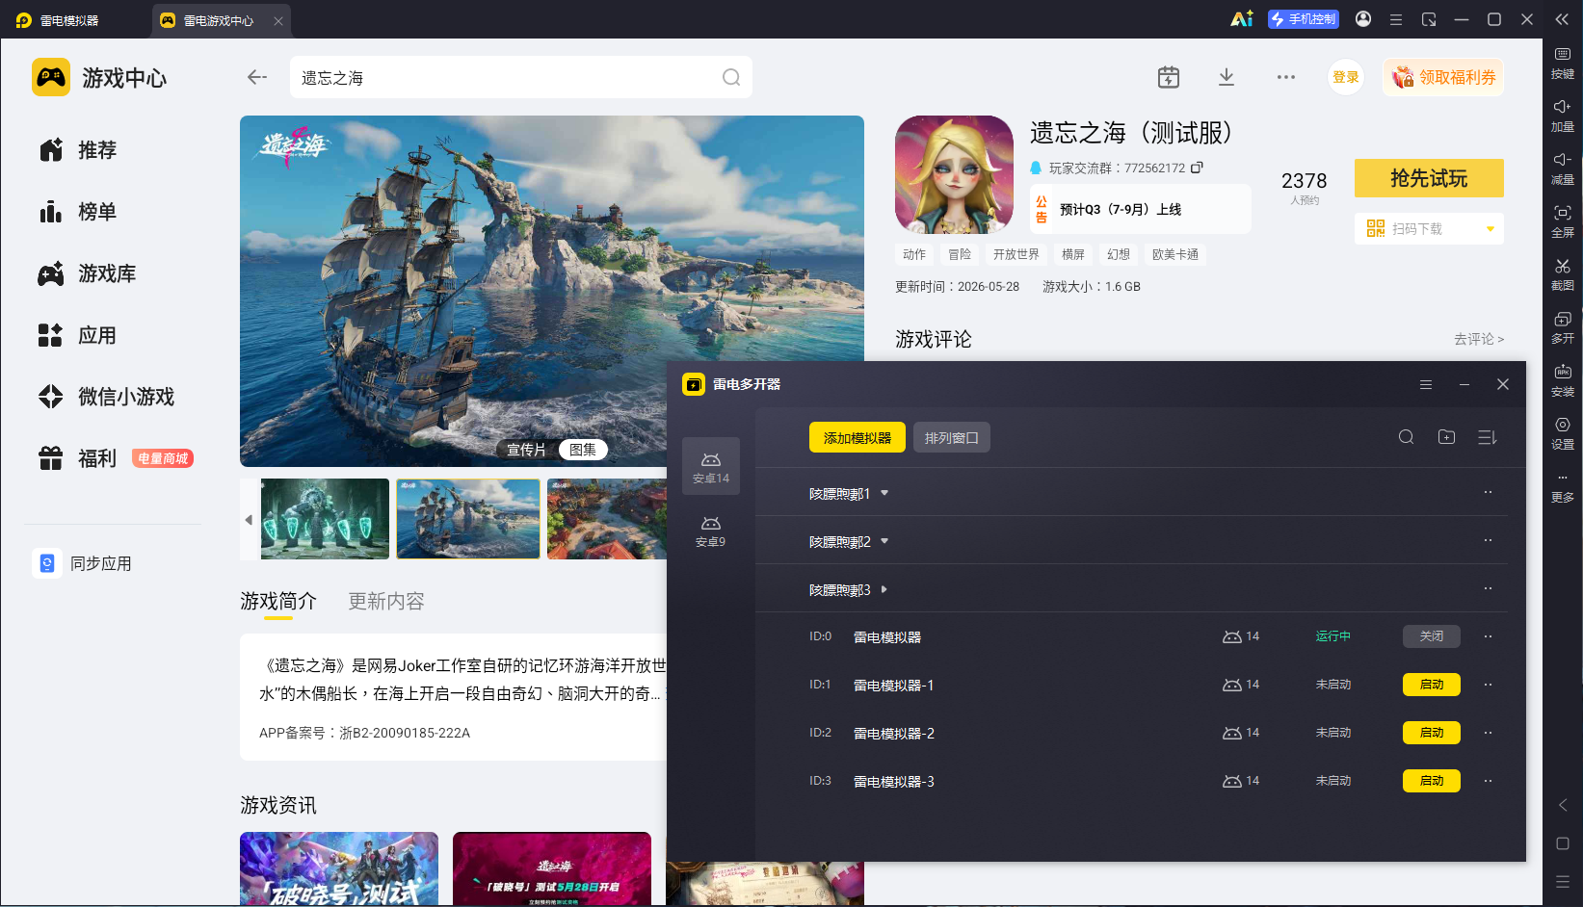Switch to the 雷电模拟器 title tab
The image size is (1583, 907).
click(60, 20)
